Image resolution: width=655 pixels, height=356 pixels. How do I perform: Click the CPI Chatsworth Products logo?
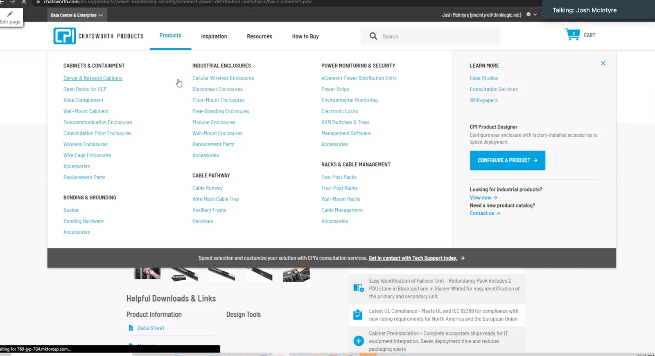pos(98,36)
